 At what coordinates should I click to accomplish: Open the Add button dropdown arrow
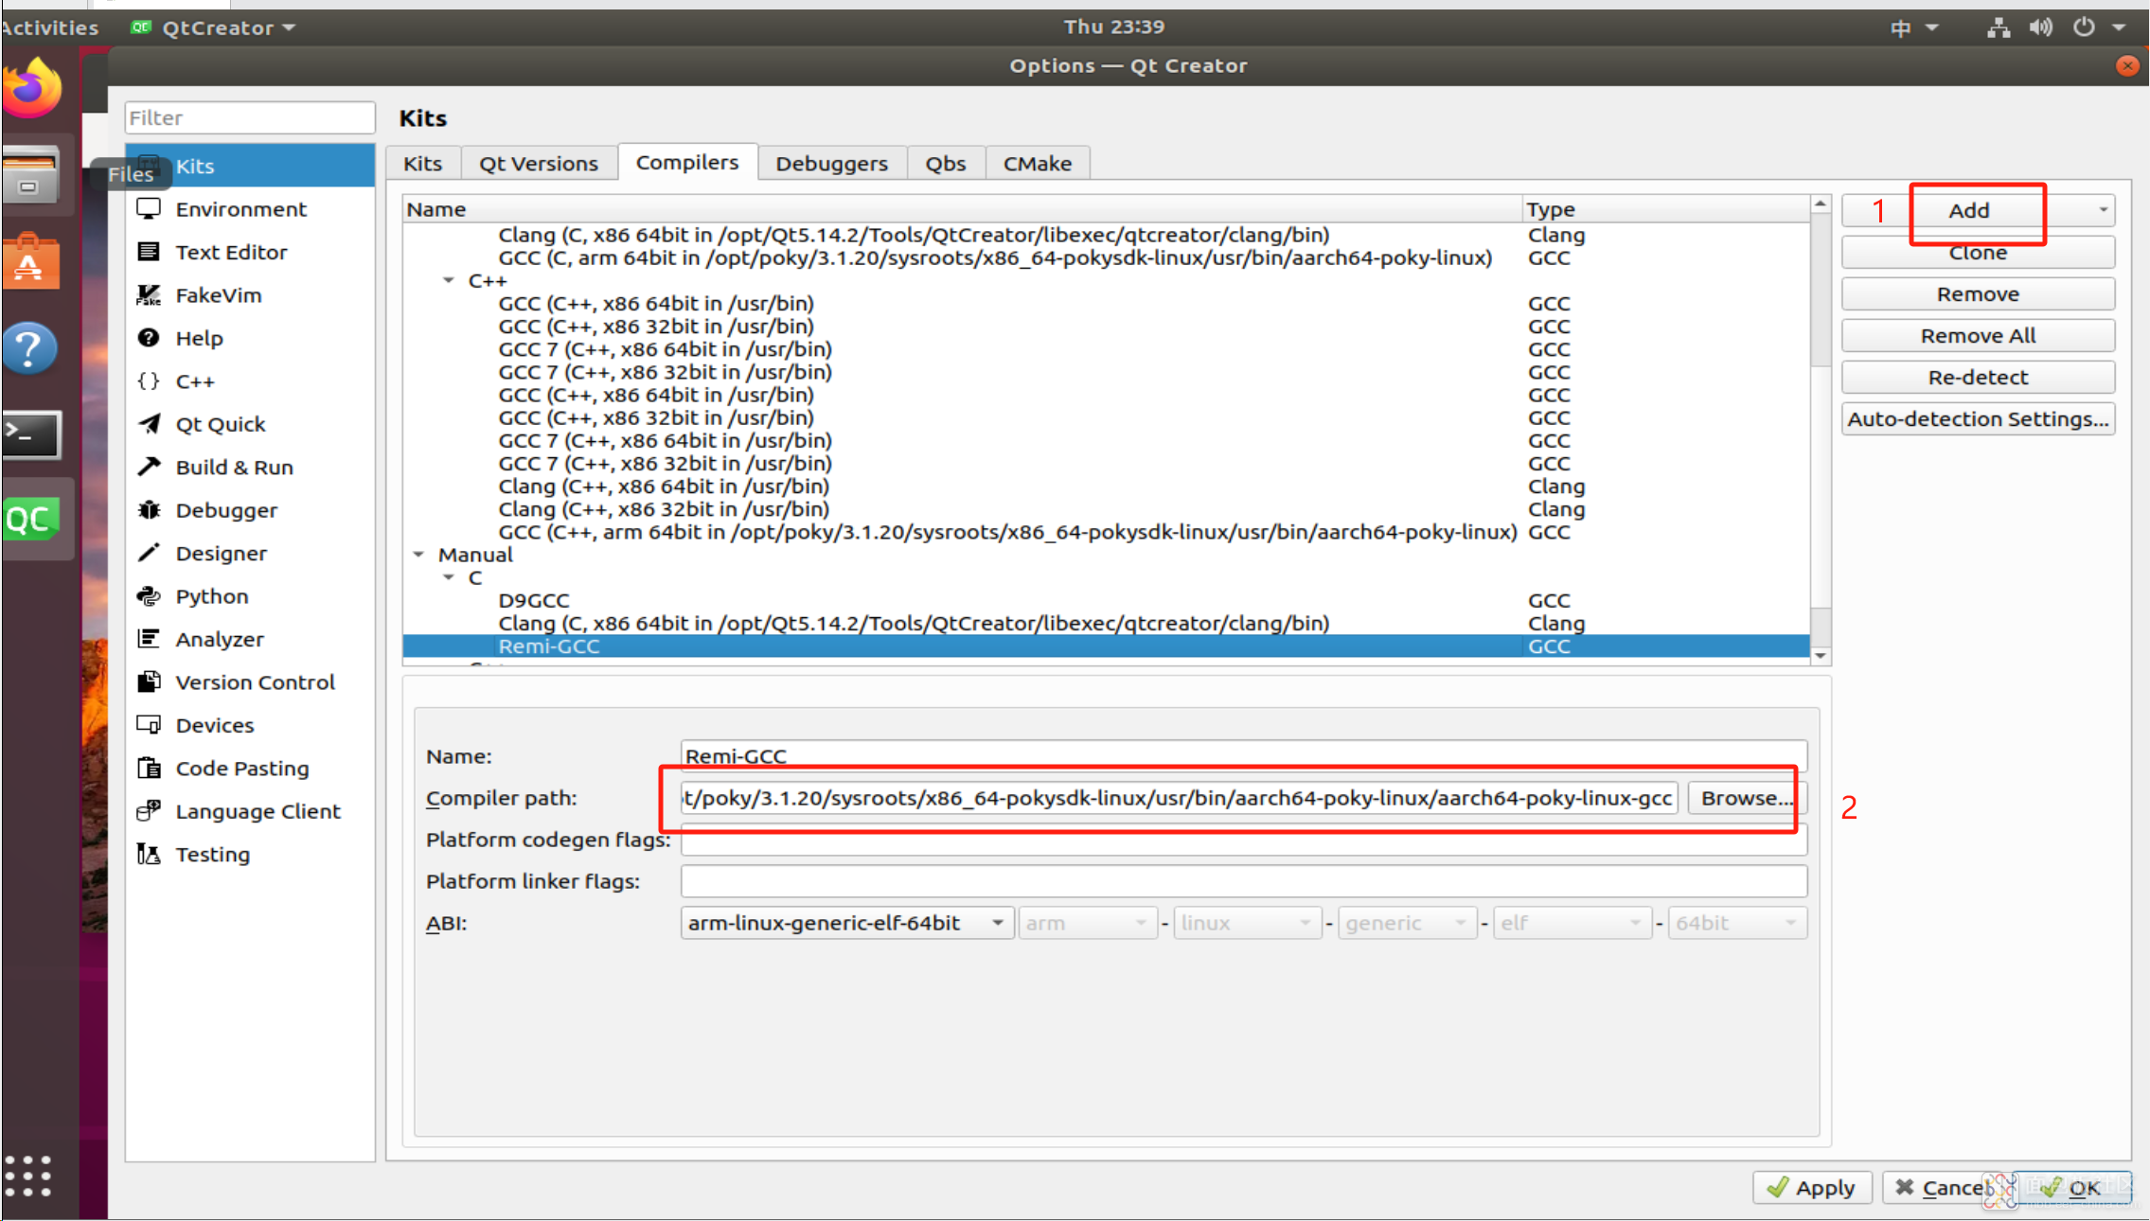coord(2104,210)
